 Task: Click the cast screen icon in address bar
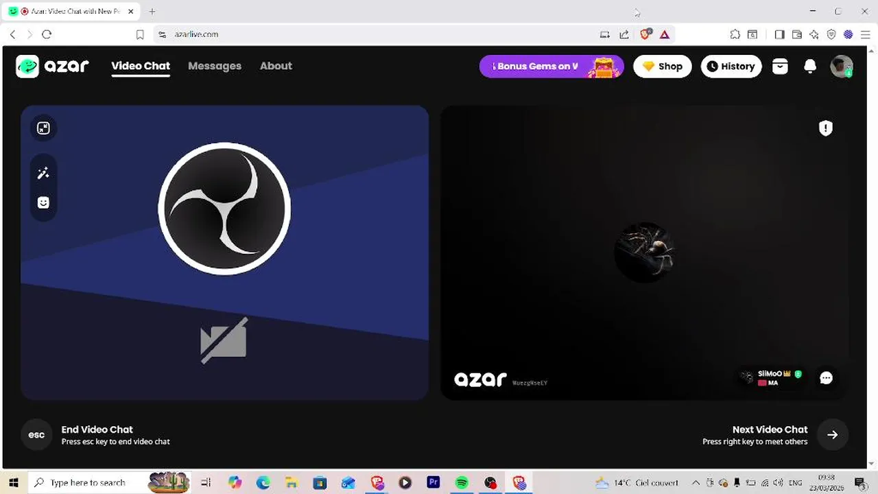604,34
